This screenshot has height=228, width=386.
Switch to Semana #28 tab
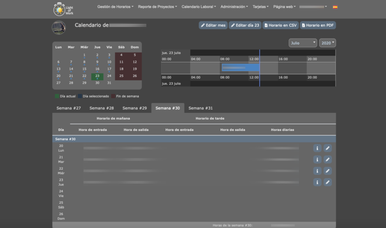[102, 108]
